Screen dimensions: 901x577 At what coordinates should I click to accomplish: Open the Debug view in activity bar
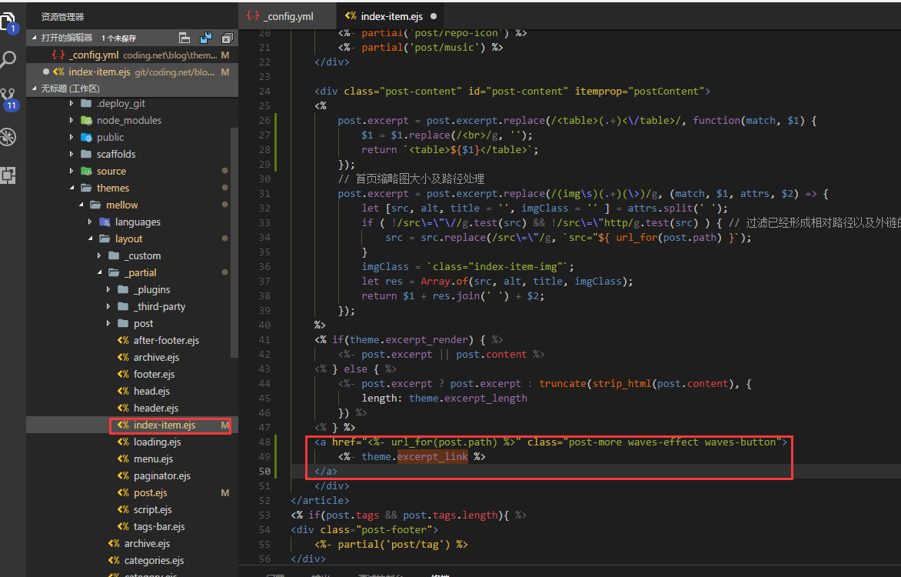8,137
